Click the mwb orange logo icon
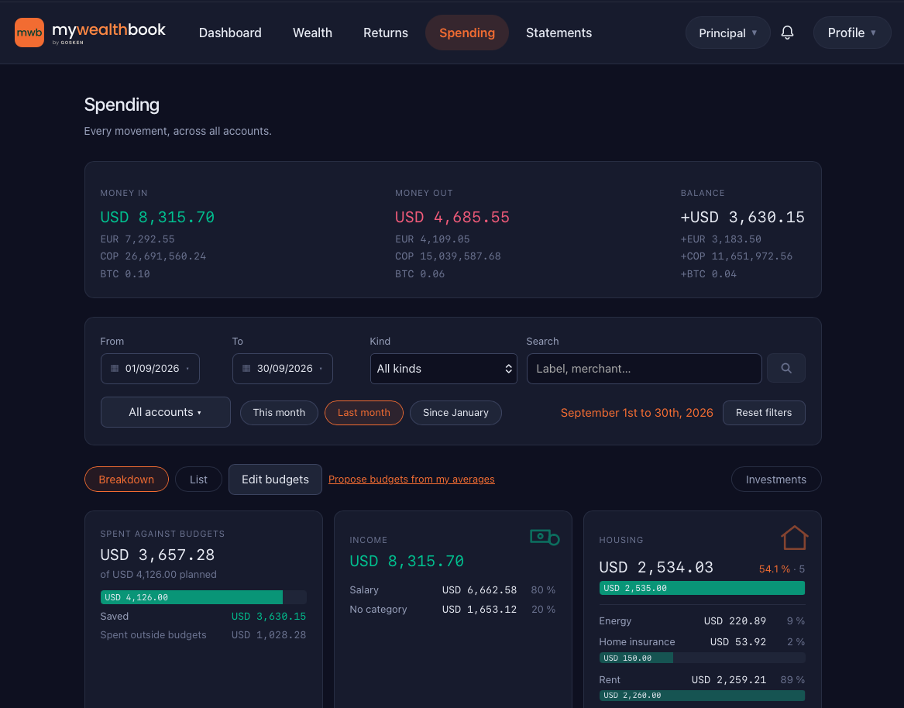This screenshot has height=708, width=904. (29, 33)
